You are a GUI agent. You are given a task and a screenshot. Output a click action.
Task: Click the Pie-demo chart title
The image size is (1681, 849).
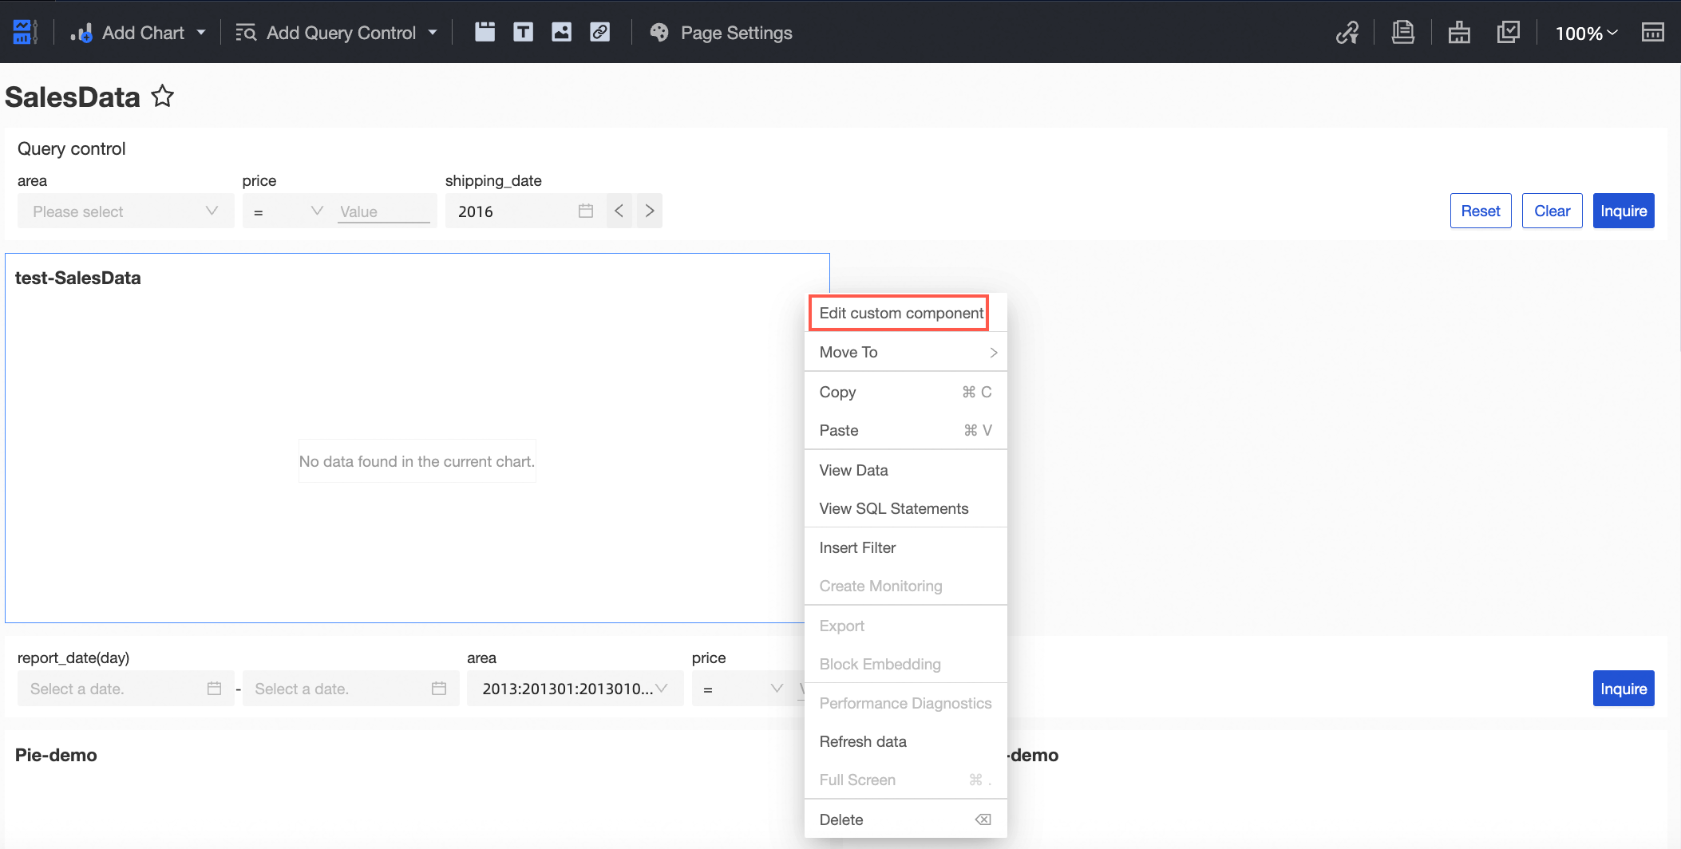pos(56,755)
